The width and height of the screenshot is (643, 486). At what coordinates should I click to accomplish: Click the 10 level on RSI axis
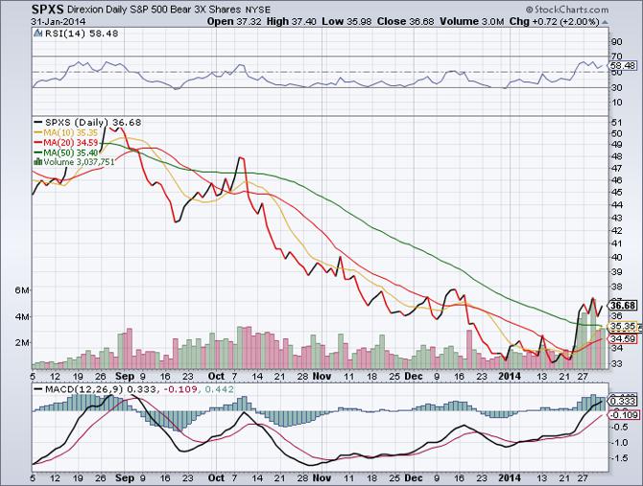[x=617, y=103]
